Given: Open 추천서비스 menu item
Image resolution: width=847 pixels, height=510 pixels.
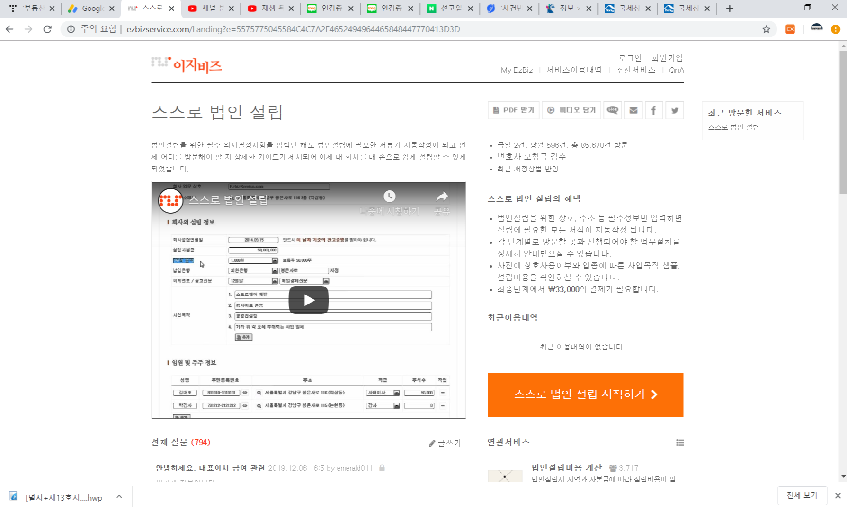Looking at the screenshot, I should (635, 70).
